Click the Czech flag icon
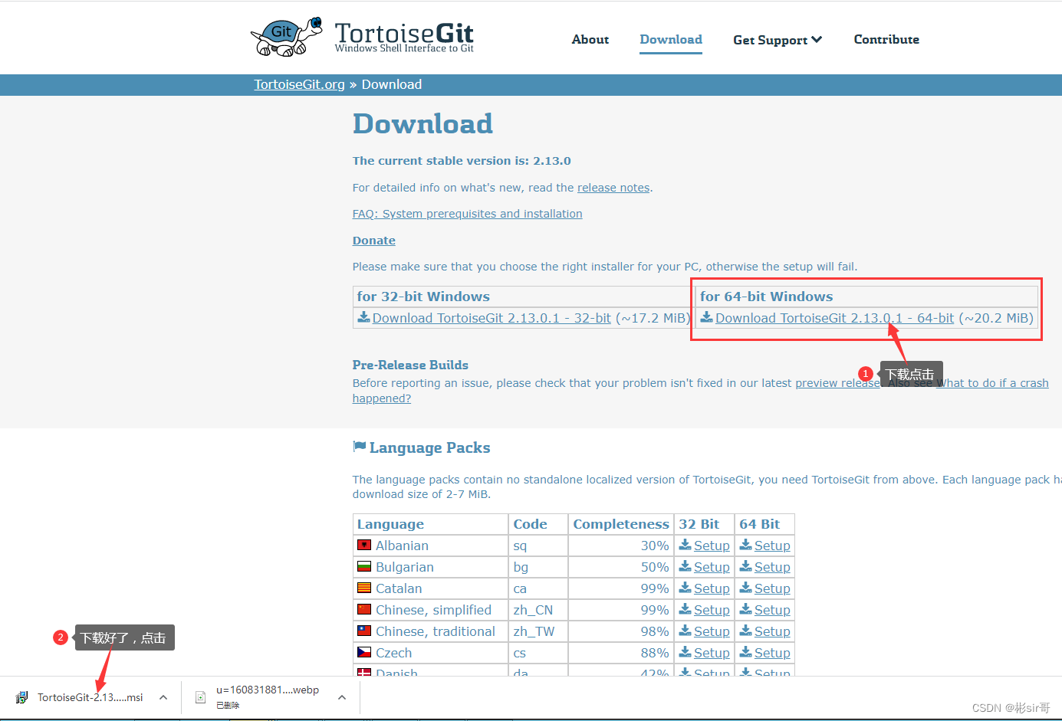 [x=364, y=652]
